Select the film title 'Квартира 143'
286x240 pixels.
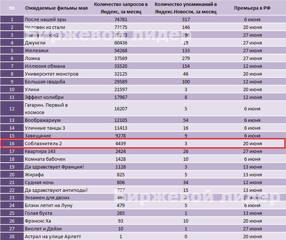pyautogui.click(x=40, y=151)
